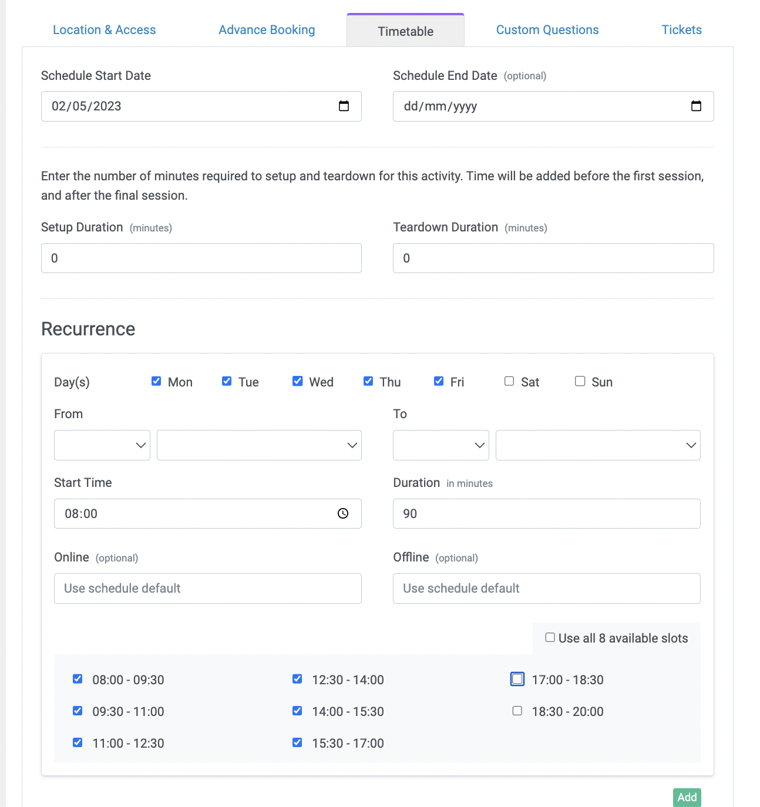Uncheck the 08:00 - 09:30 slot
This screenshot has height=807, width=760.
coord(78,679)
